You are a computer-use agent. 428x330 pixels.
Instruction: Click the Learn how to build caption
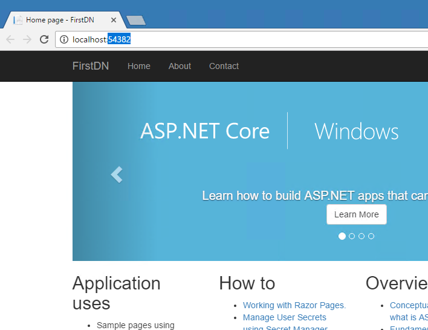pos(315,196)
